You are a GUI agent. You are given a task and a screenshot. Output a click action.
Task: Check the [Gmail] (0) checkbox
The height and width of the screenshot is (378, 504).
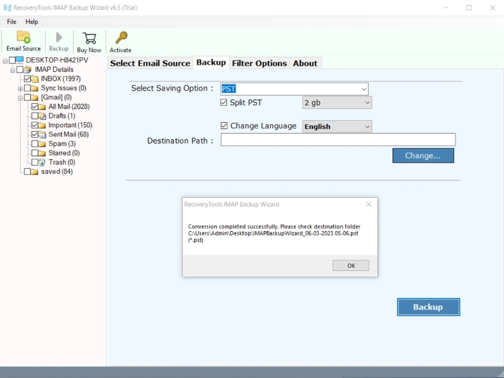point(27,98)
